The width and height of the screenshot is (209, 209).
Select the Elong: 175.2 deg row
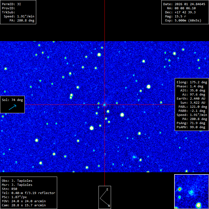[x=192, y=82]
